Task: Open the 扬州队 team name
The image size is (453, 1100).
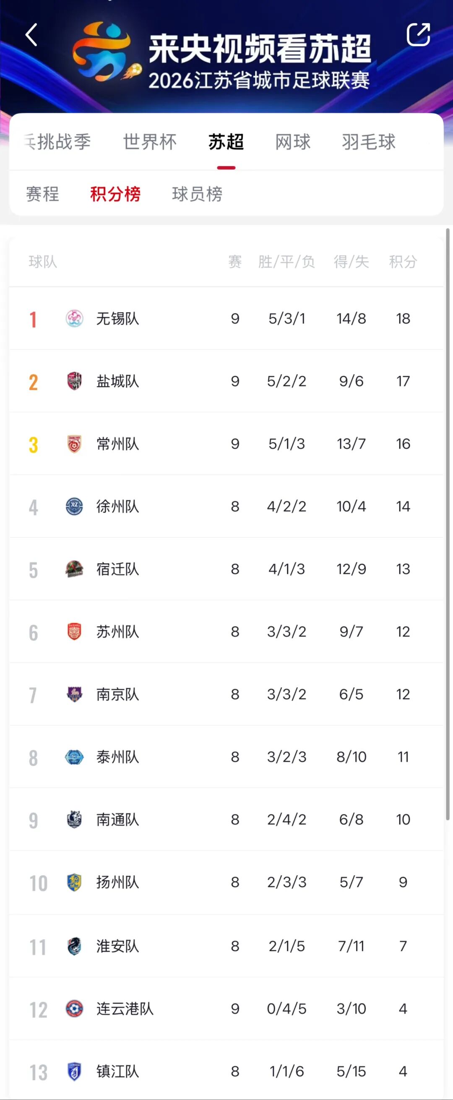Action: coord(117,882)
